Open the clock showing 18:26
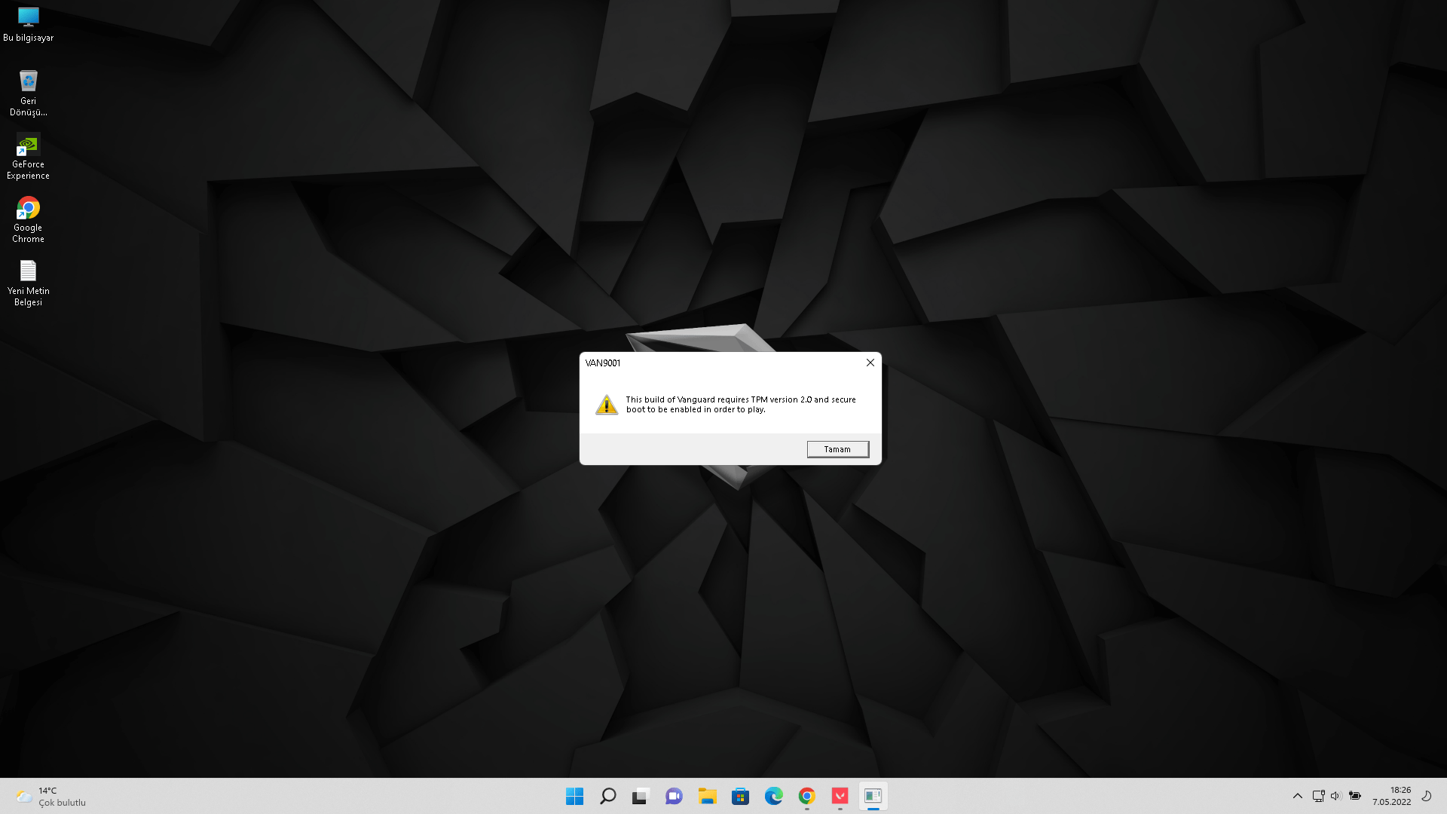The width and height of the screenshot is (1447, 814). point(1391,796)
